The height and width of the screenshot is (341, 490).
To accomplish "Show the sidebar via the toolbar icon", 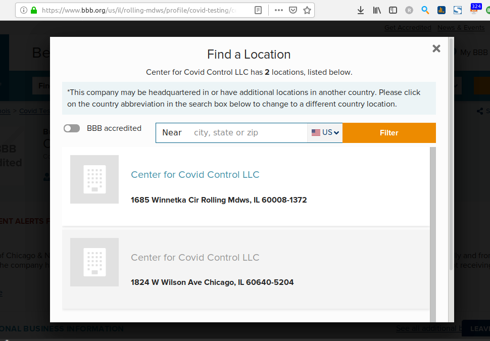I will click(x=393, y=10).
